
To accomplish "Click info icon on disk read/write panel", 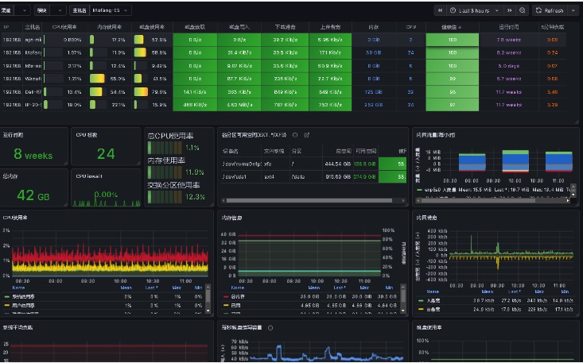I will click(270, 327).
